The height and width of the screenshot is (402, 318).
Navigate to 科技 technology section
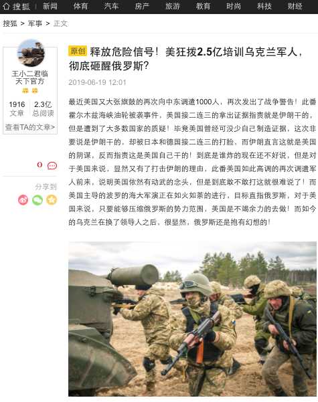tap(264, 6)
